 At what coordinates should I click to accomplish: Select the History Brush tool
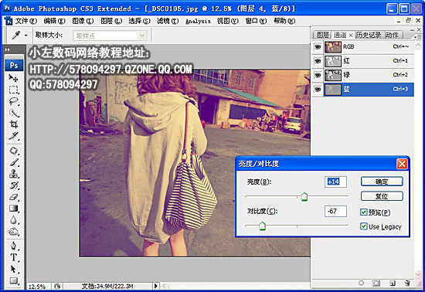tap(14, 185)
